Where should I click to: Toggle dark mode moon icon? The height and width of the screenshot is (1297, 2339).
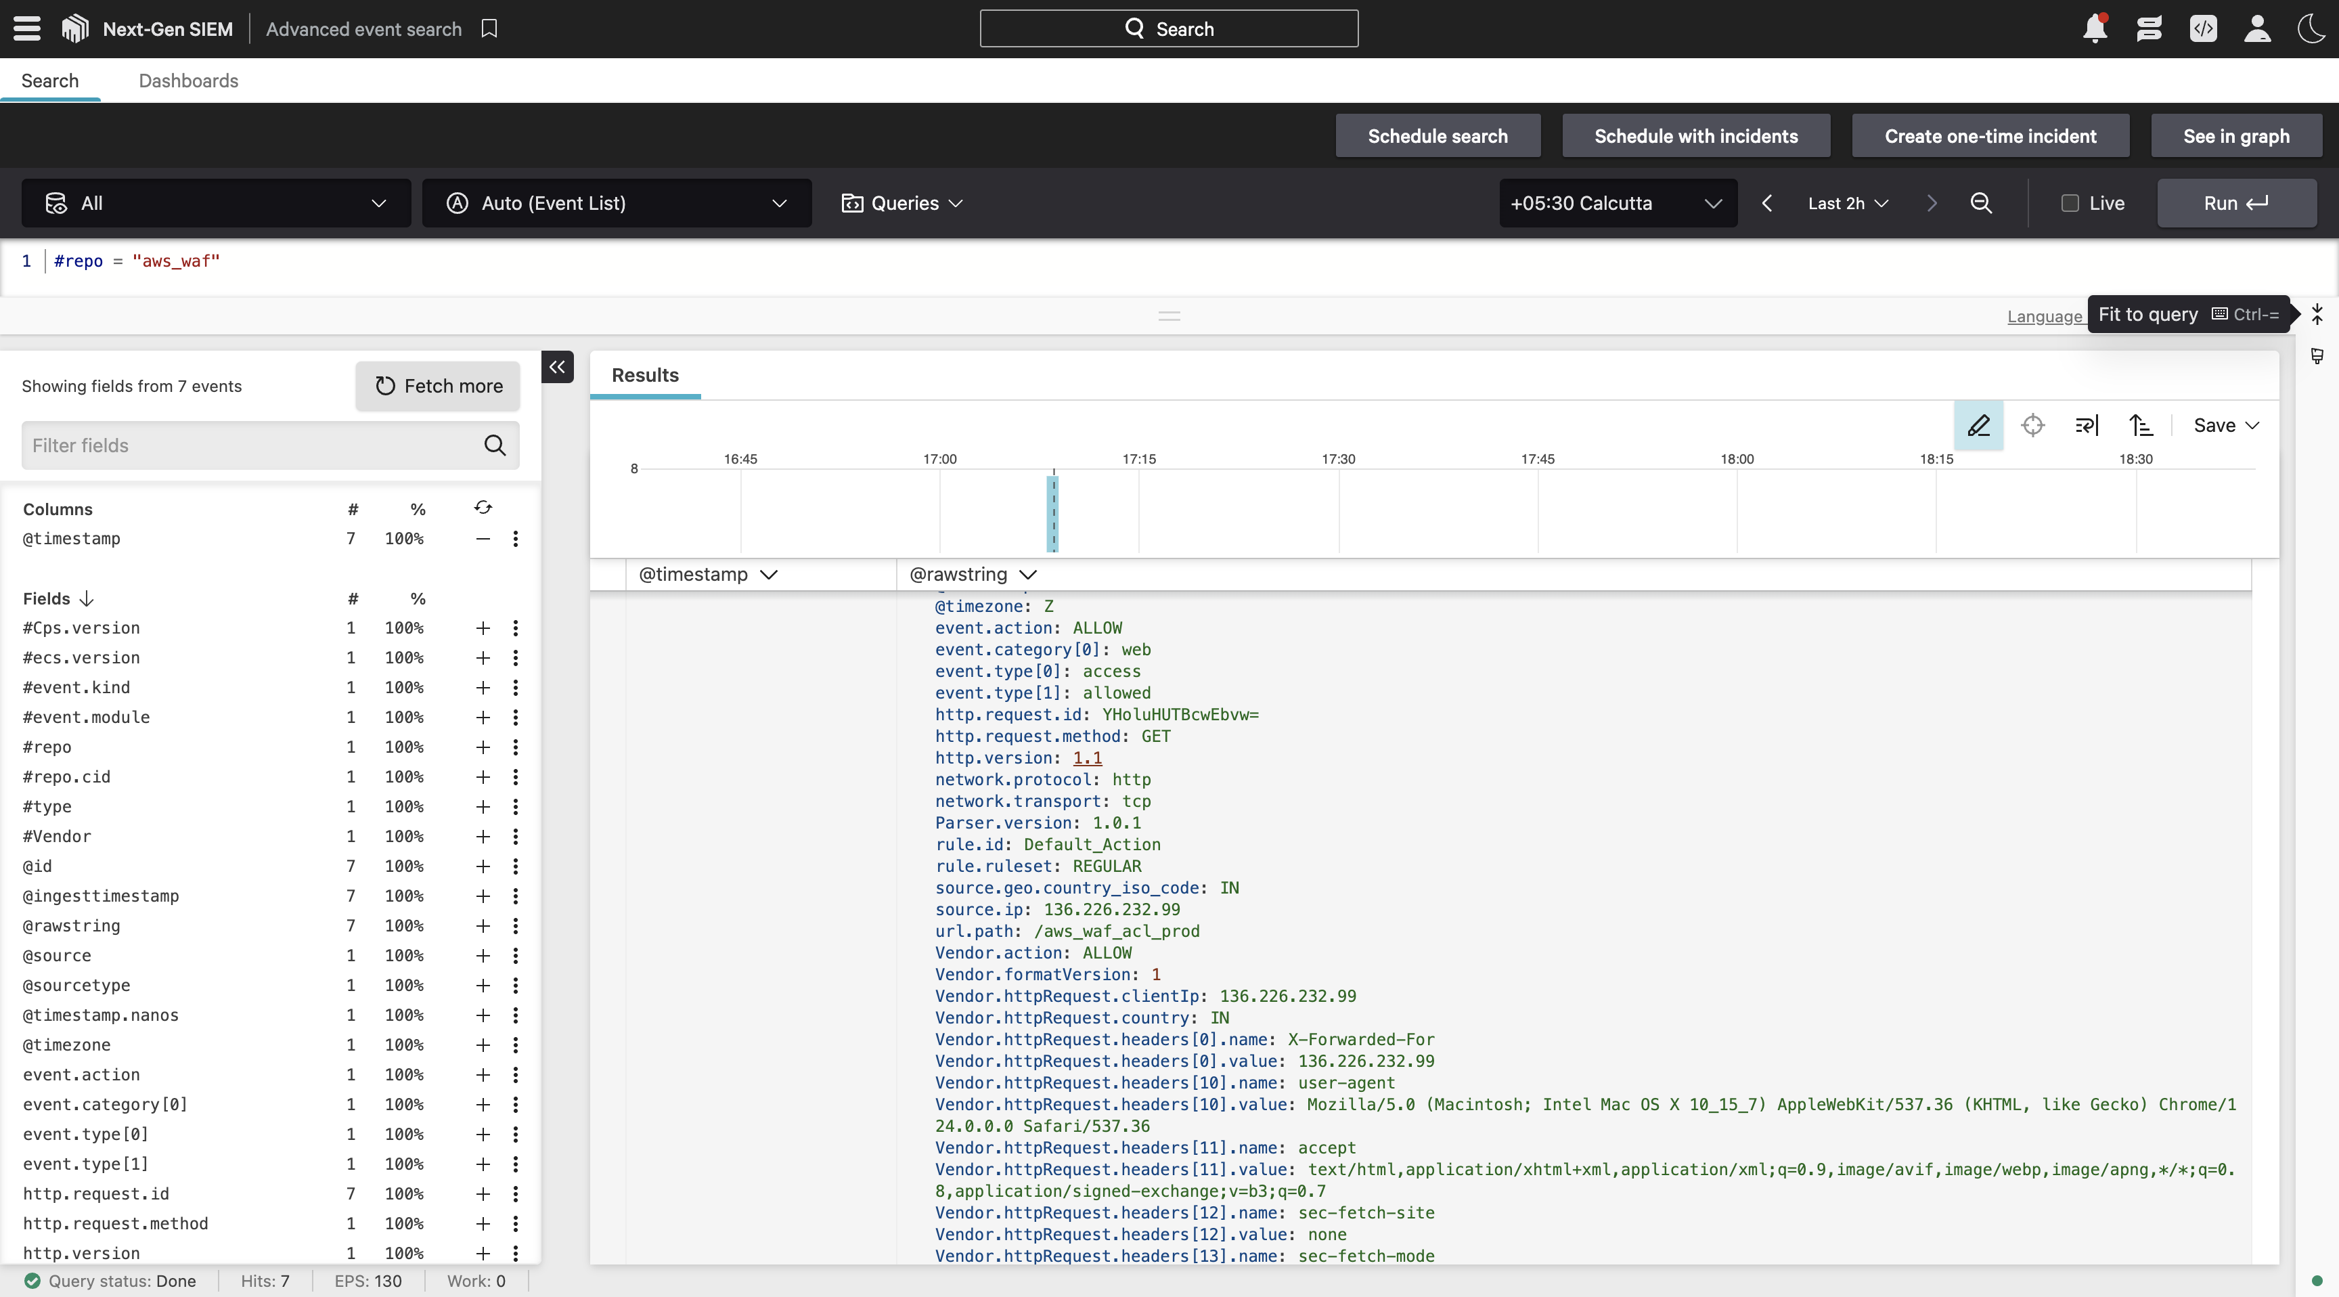(x=2311, y=29)
